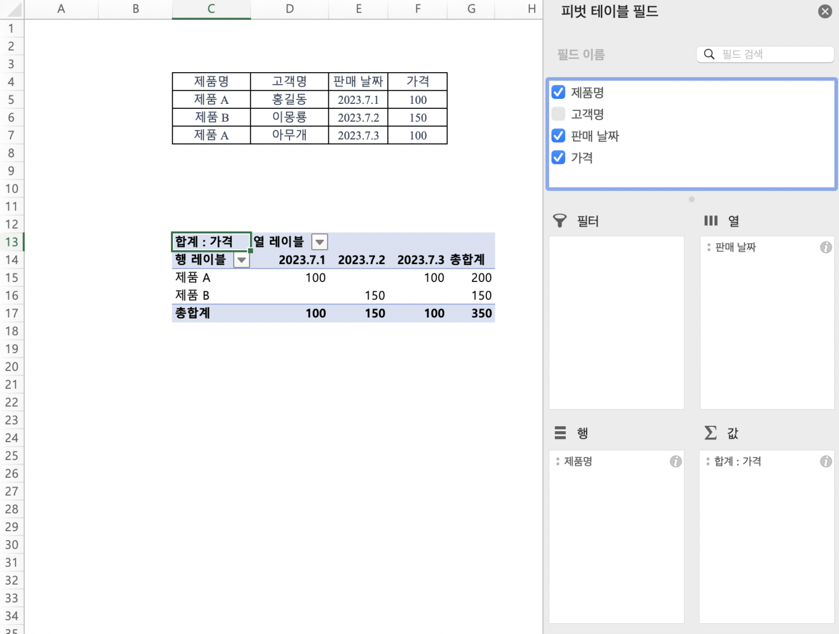
Task: Click the pane resize handle dot below field list
Action: pos(692,199)
